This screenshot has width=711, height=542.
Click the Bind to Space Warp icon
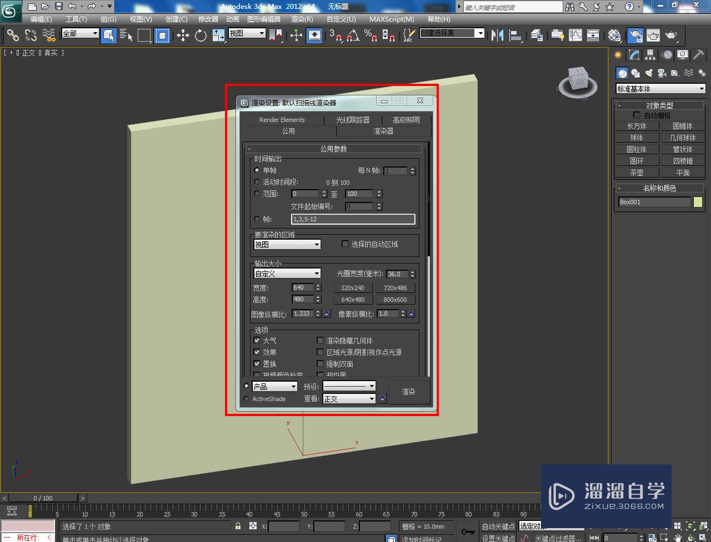click(49, 35)
